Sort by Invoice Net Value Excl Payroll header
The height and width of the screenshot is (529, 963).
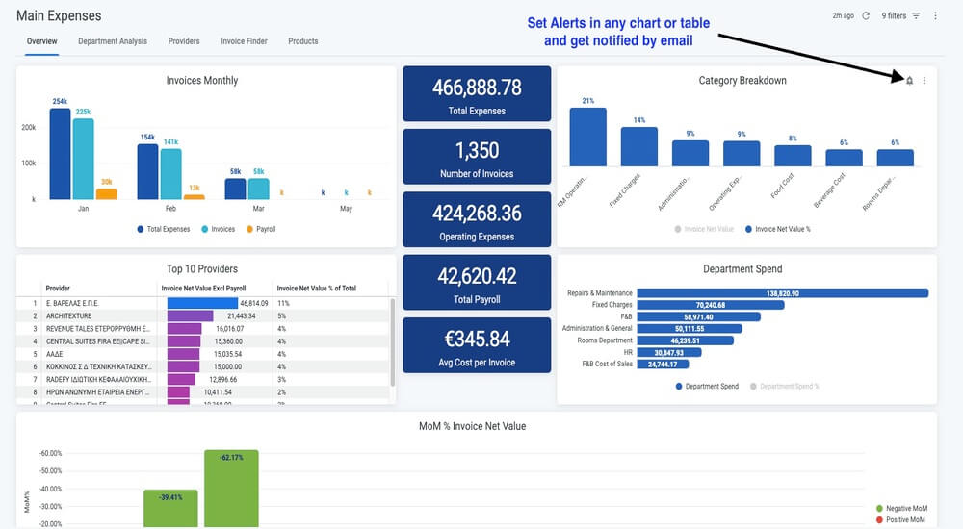point(215,288)
